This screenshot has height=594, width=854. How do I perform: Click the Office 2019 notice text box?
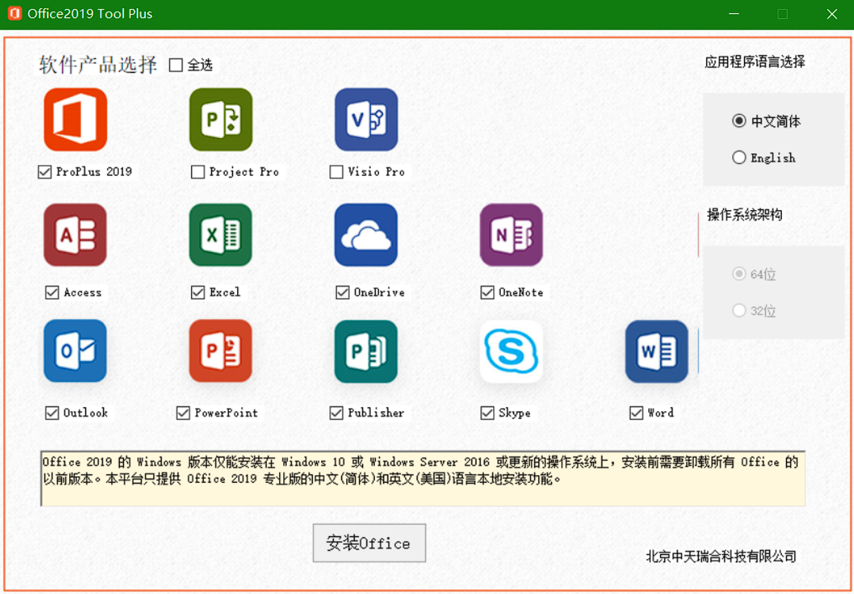[423, 479]
